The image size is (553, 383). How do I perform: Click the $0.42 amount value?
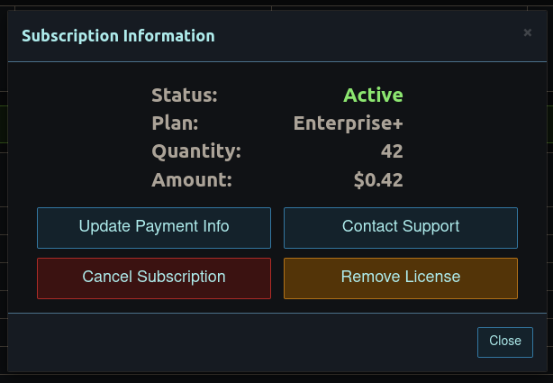click(x=378, y=180)
